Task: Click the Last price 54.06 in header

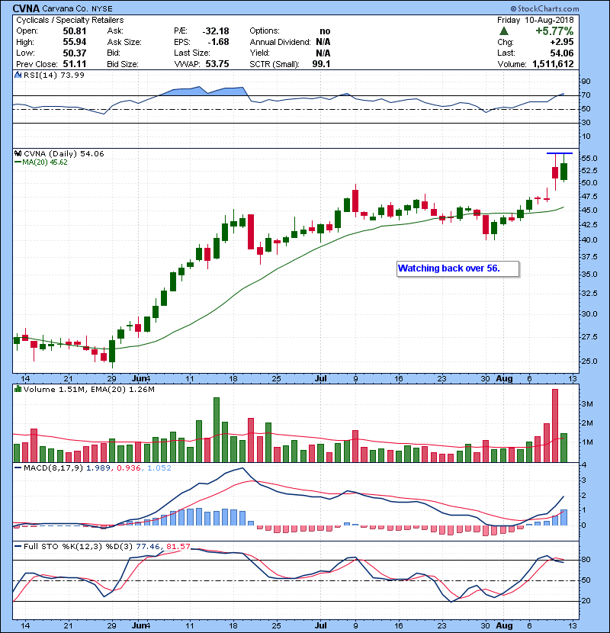Action: [562, 53]
